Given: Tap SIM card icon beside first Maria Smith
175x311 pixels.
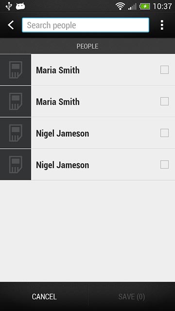Looking at the screenshot, I should (x=16, y=70).
